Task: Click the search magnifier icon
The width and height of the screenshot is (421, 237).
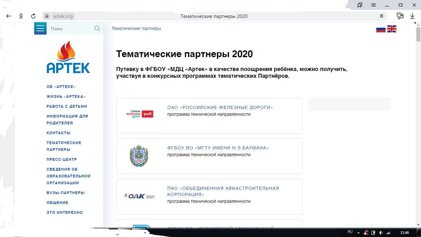Action: click(97, 28)
